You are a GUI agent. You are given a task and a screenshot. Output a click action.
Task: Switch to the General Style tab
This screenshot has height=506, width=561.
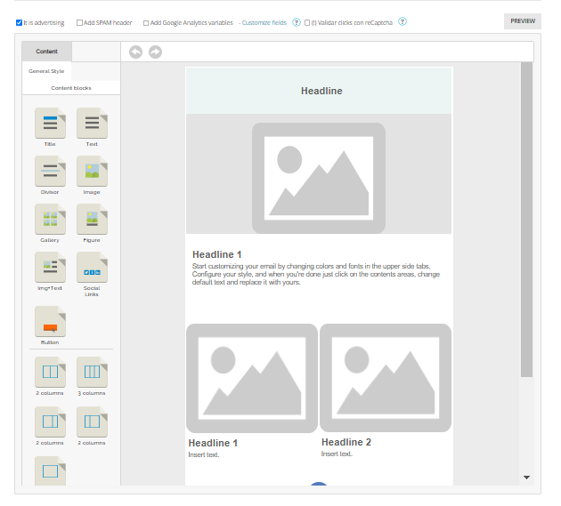click(x=46, y=71)
